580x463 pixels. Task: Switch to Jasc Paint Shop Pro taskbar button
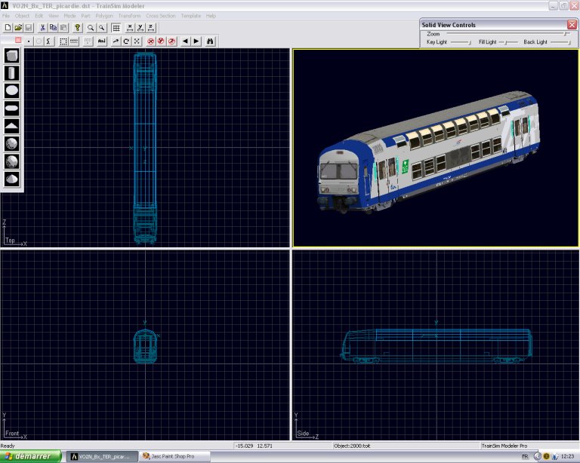coord(174,456)
